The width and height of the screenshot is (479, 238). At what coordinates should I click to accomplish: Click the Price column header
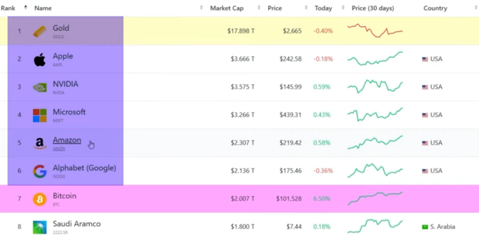click(275, 8)
